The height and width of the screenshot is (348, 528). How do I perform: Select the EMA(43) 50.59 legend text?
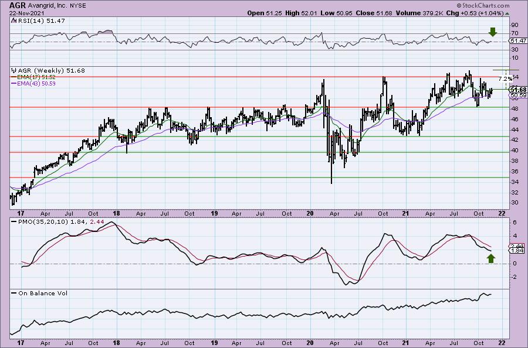(36, 83)
